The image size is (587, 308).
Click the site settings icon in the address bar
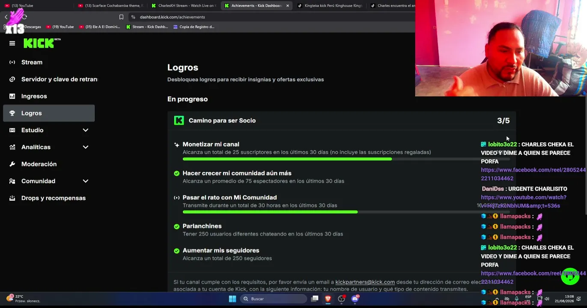tap(133, 17)
